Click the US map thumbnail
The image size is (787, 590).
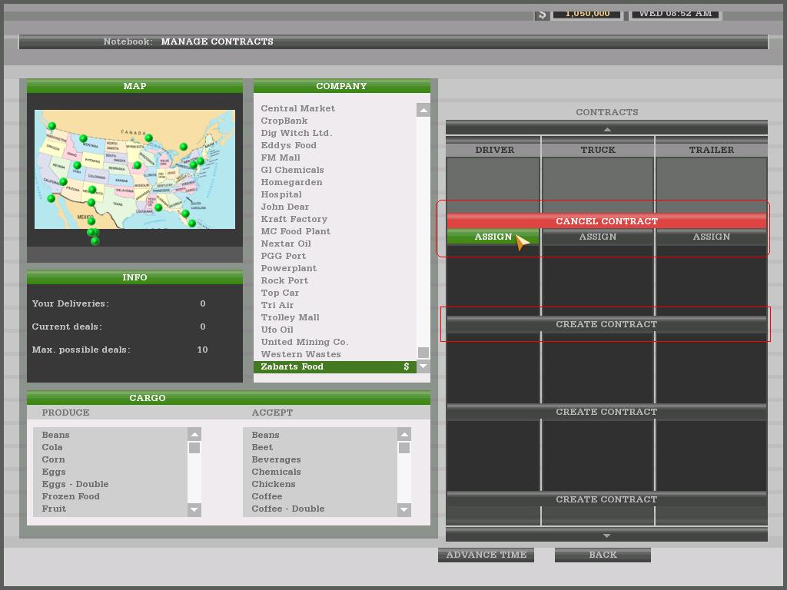click(x=134, y=169)
